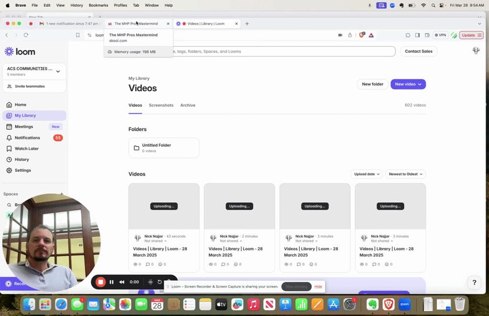The height and width of the screenshot is (316, 489).
Task: Click the restart recording icon
Action: pos(159,282)
